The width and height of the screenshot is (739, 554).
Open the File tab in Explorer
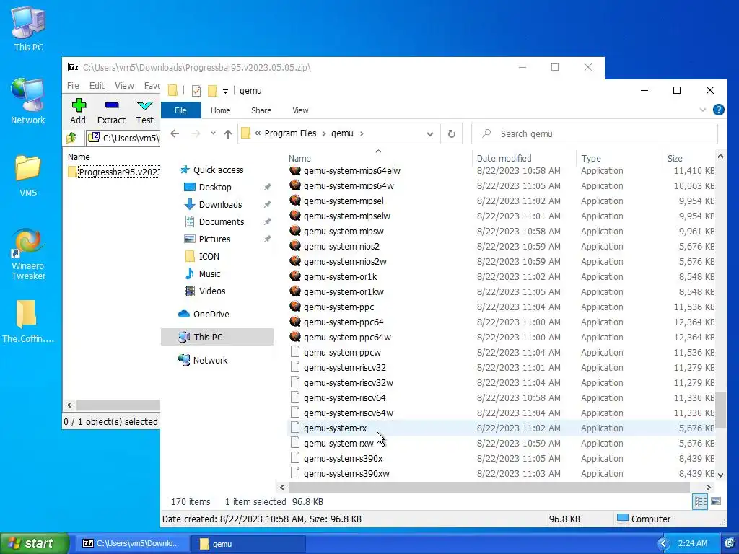tap(181, 110)
